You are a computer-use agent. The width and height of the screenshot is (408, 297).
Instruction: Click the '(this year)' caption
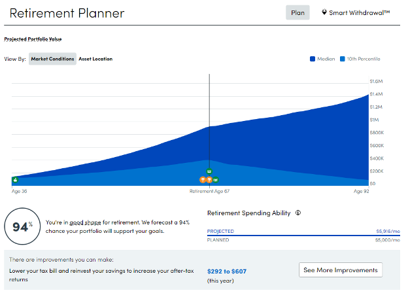tap(220, 281)
